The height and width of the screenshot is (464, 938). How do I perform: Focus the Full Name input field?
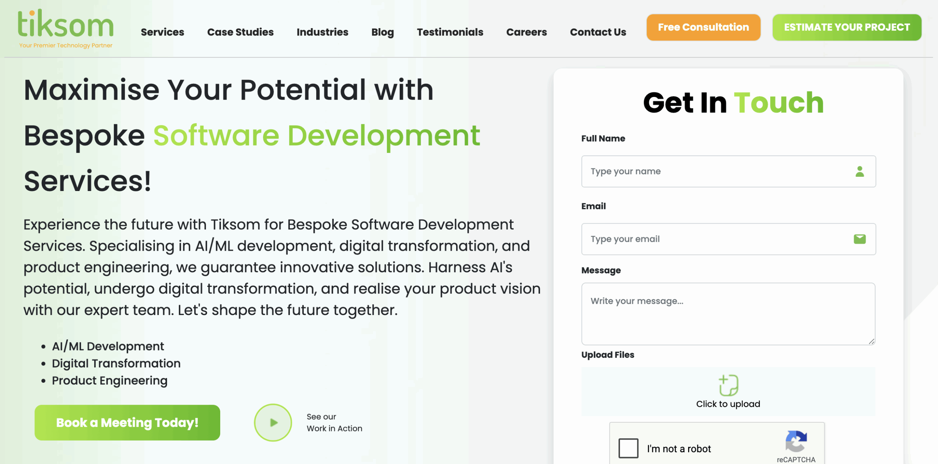(x=728, y=171)
